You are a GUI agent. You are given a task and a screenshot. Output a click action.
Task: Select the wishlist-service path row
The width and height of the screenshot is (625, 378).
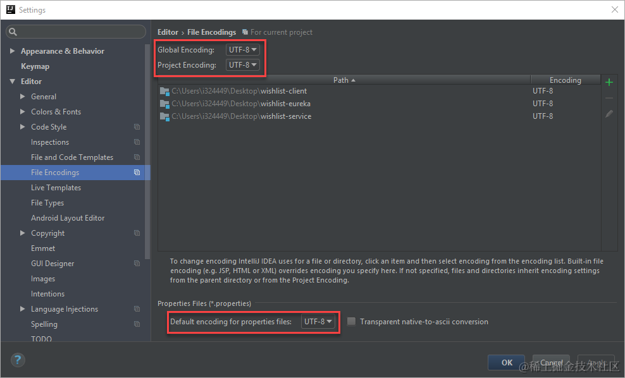(x=379, y=117)
